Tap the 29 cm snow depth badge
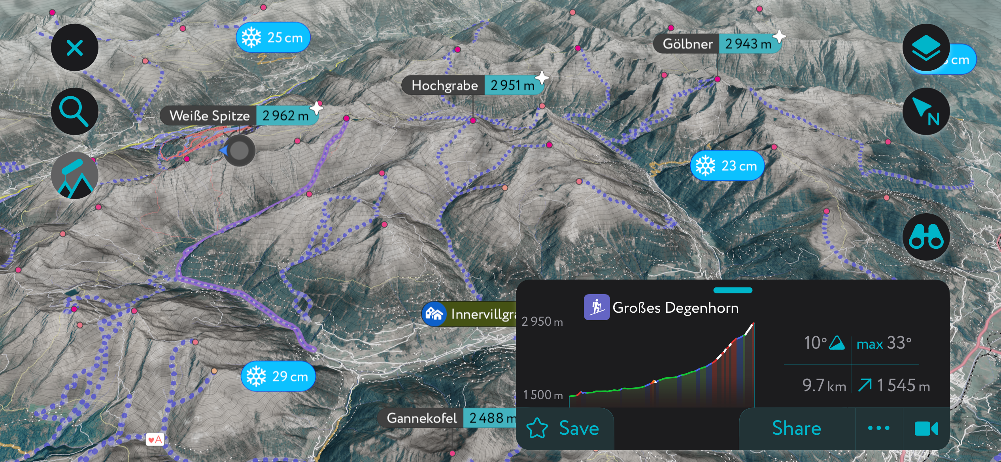1001x462 pixels. point(278,376)
